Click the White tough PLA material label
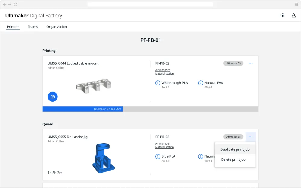Image resolution: width=301 pixels, height=188 pixels. (x=175, y=83)
